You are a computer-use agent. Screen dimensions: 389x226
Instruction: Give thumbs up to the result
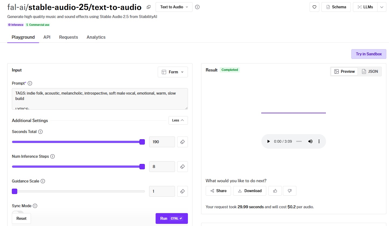[275, 191]
